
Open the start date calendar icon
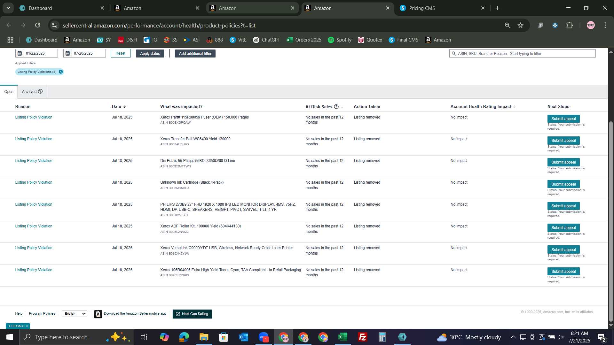[x=20, y=53]
